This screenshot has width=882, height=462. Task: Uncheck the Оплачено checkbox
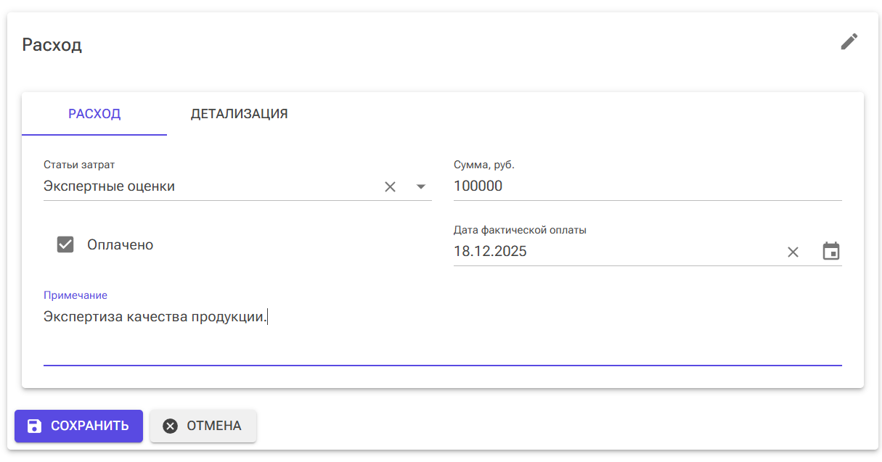[65, 244]
